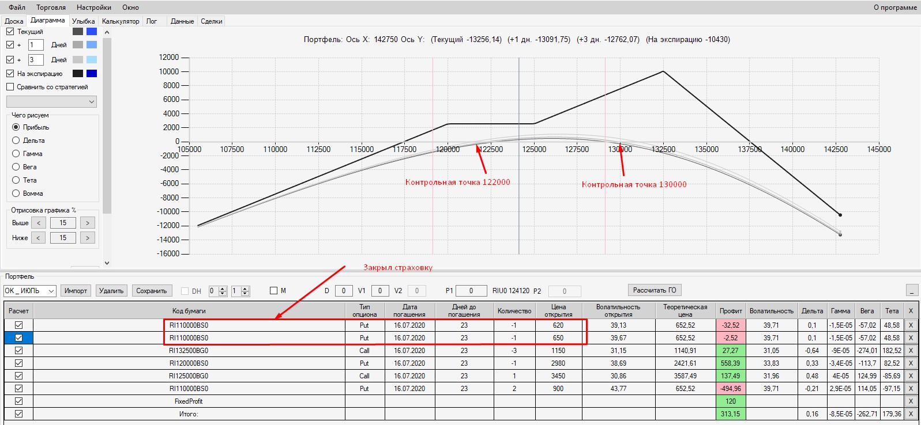Uncheck Расчет for the RI132500BG0 row
Image resolution: width=921 pixels, height=425 pixels.
(18, 351)
